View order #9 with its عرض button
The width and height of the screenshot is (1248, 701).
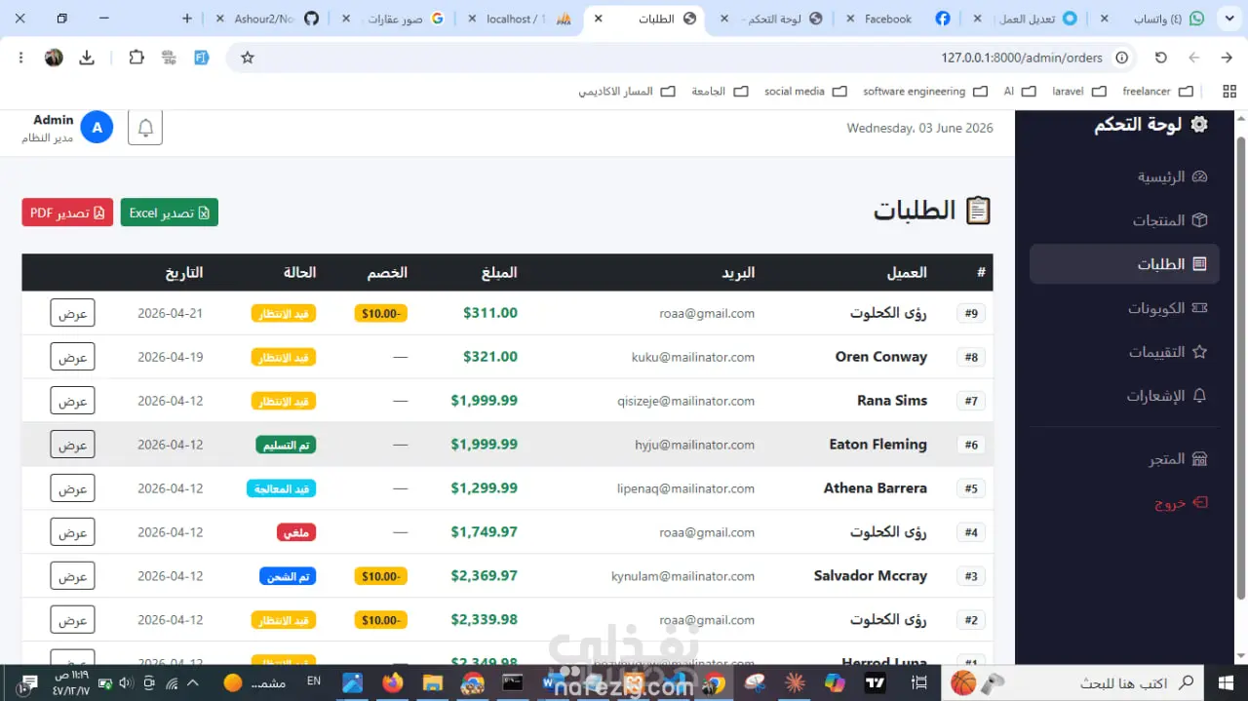tap(73, 313)
